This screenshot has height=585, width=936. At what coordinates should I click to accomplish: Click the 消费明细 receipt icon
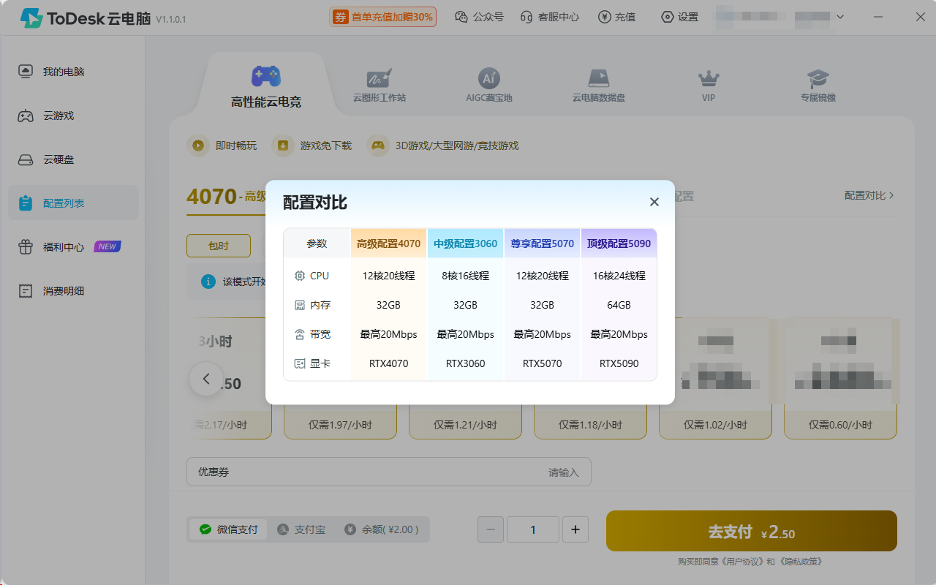(26, 290)
